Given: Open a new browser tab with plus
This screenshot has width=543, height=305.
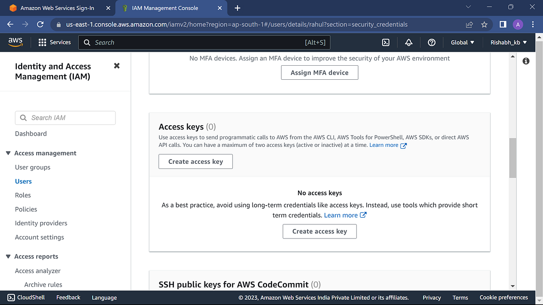Looking at the screenshot, I should tap(237, 8).
